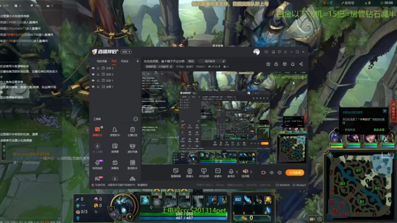Toggle the lock on 文本 3 layer

pyautogui.click(x=98, y=68)
